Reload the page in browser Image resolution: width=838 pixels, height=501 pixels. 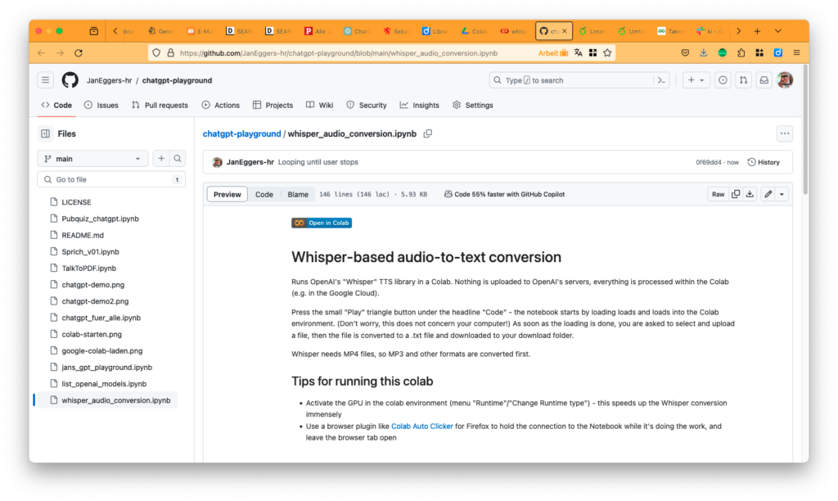[79, 53]
